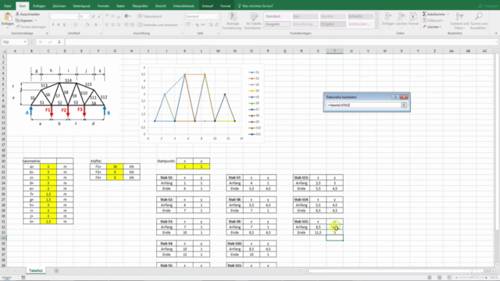Open Als Tabelle formatieren menu
The height and width of the screenshot is (281, 500).
click(x=253, y=21)
